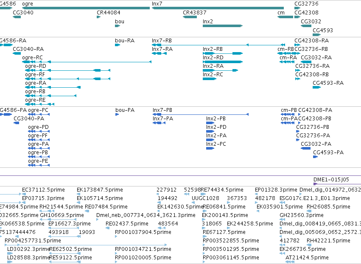The width and height of the screenshot is (361, 264).
Task: Click transcript label Inx2-RD
Action: [213, 58]
